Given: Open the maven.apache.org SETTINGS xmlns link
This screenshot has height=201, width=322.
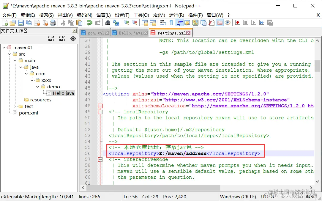Looking at the screenshot, I should pyautogui.click(x=210, y=94).
